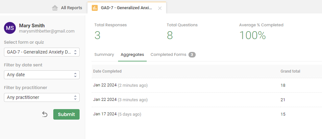Open the Jan 17 2024 response row
Image resolution: width=322 pixels, height=139 pixels.
tap(117, 114)
